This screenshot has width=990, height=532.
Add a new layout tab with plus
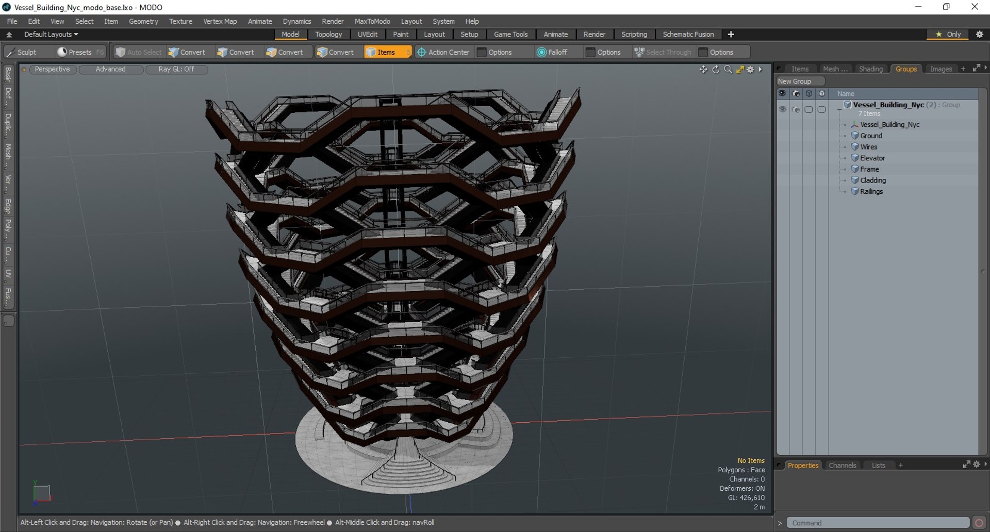click(x=731, y=35)
